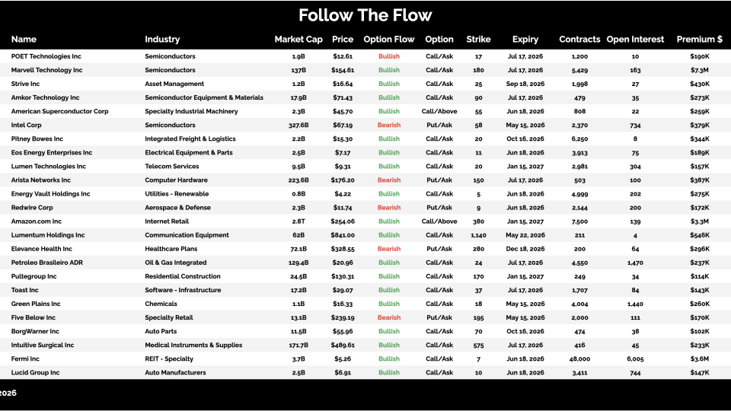Viewport: 731px width, 411px height.
Task: Click Elevance Health's $328.55 price
Action: click(343, 249)
